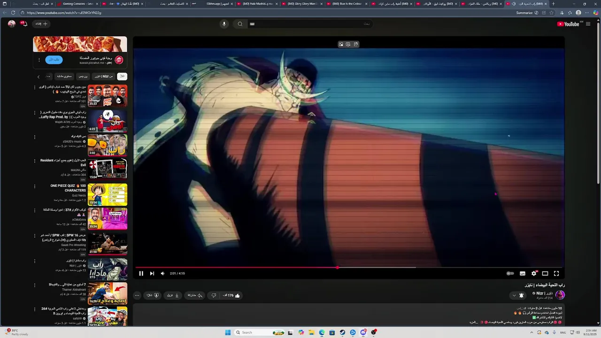The width and height of the screenshot is (601, 338).
Task: Share the video
Action: click(x=194, y=295)
